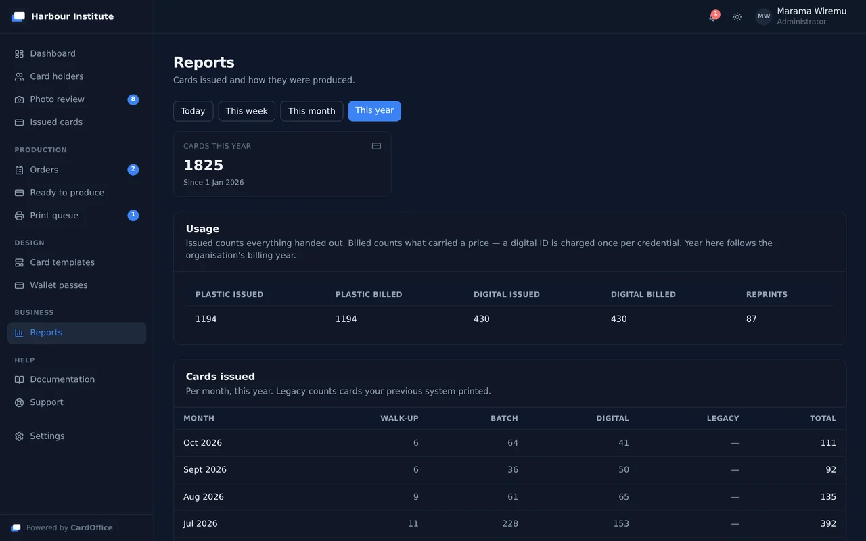The width and height of the screenshot is (866, 541).
Task: Click the Digital Billed column header
Action: (x=643, y=294)
